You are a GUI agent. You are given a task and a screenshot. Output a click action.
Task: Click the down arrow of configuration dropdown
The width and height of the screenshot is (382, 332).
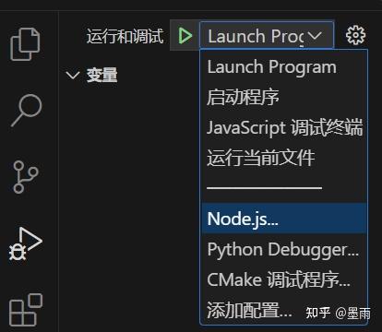(315, 36)
